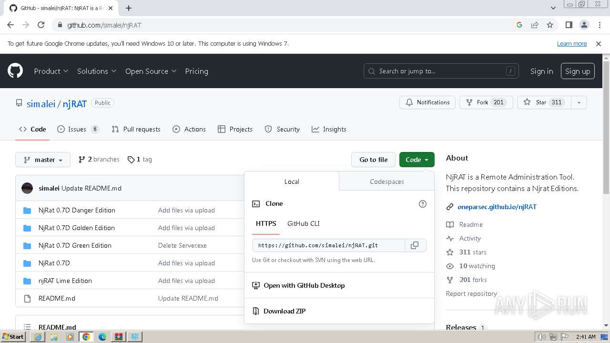Expand the Open Source menu
Viewport: 610px width, 343px height.
[x=151, y=71]
